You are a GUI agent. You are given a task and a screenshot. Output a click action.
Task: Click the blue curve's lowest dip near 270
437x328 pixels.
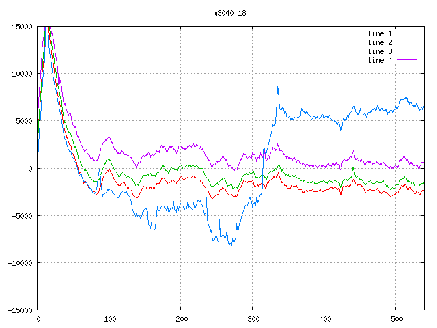point(230,245)
